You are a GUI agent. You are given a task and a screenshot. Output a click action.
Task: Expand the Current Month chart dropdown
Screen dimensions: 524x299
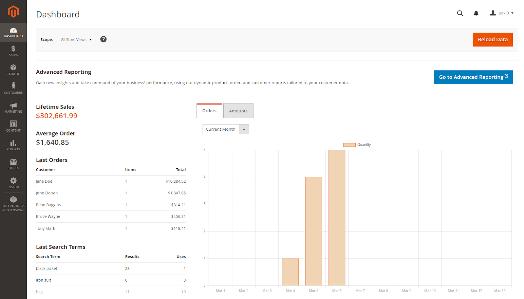[244, 129]
